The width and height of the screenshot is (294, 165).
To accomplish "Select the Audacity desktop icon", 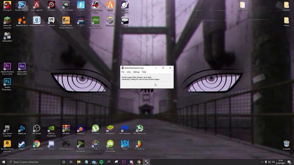I will (x=81, y=130).
